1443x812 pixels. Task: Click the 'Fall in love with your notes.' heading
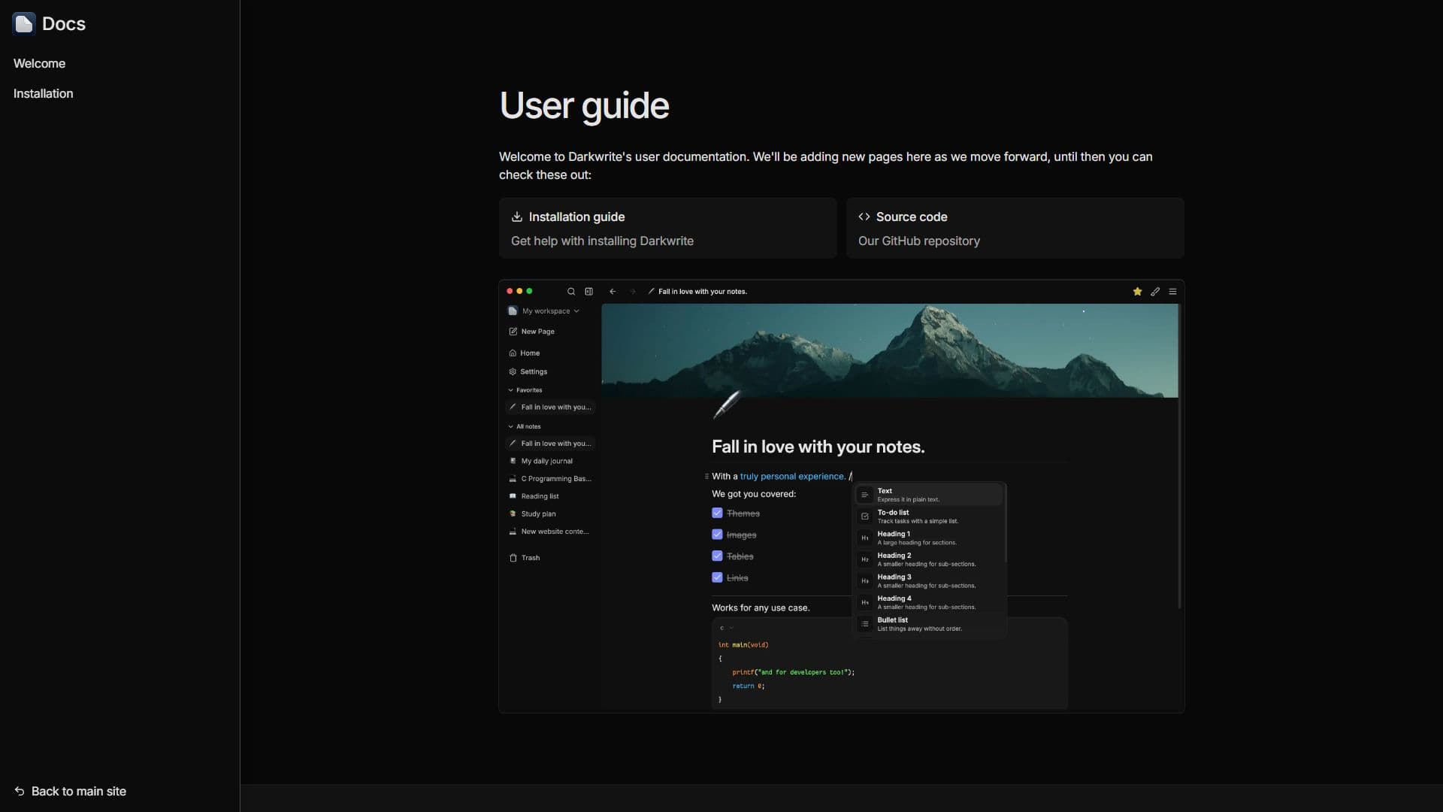click(818, 447)
